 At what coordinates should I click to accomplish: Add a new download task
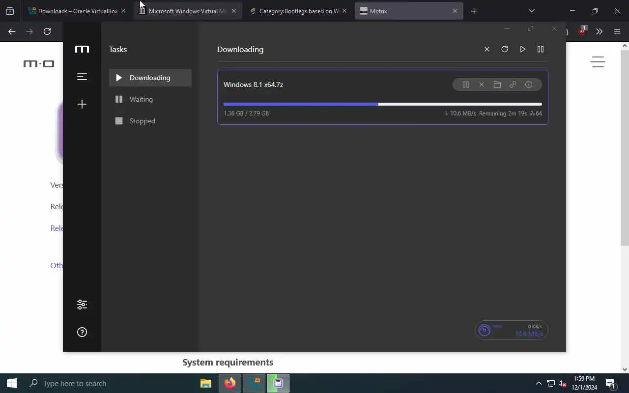point(82,104)
